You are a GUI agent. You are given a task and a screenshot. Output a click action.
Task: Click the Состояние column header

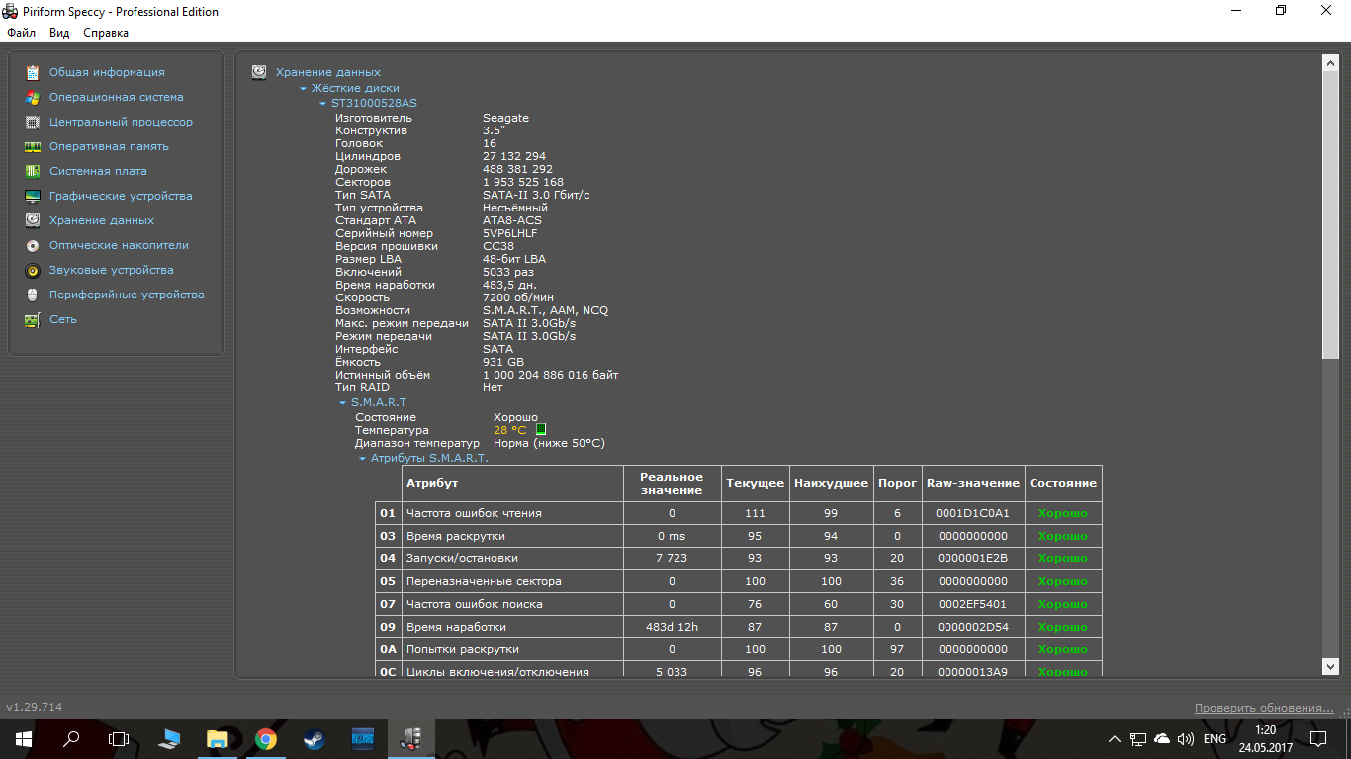tap(1063, 483)
